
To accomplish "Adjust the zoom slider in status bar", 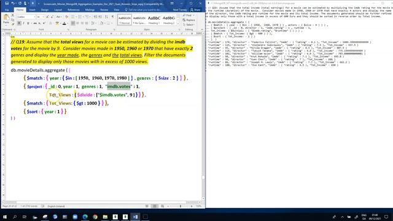I will 180,206.
